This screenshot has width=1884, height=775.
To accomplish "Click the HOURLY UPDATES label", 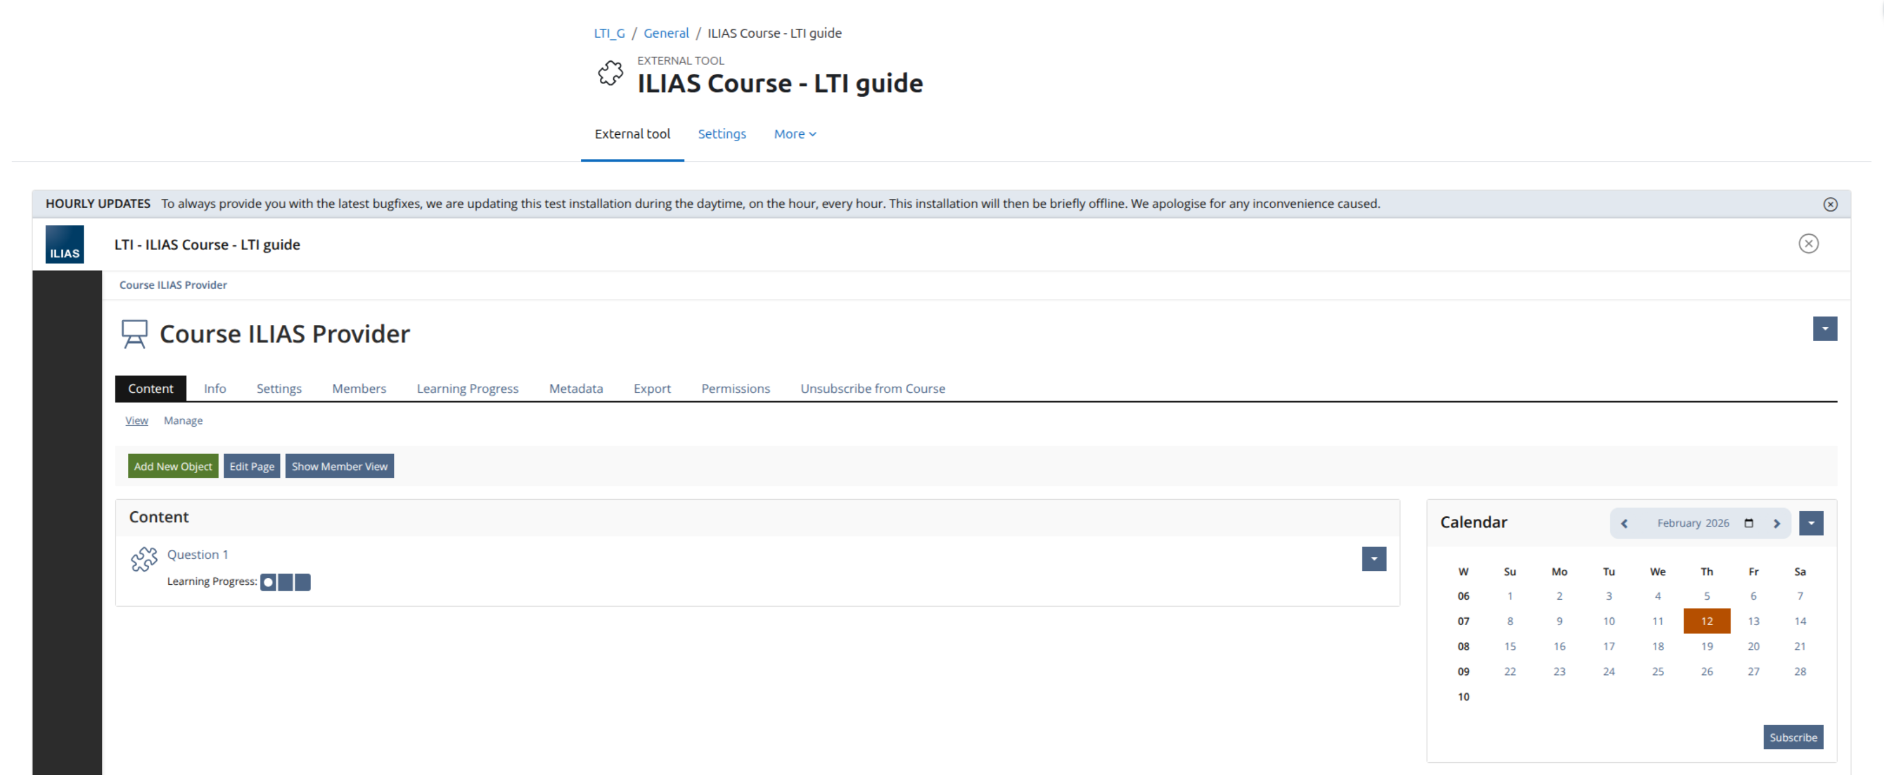I will pyautogui.click(x=98, y=204).
